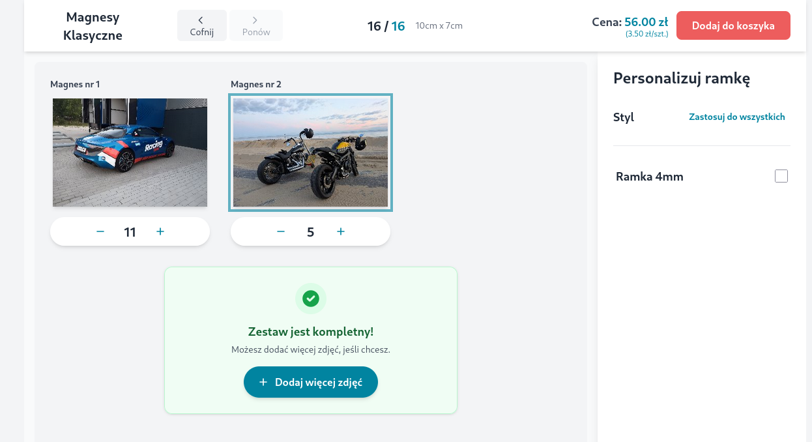
Task: Click the quantity value 11
Action: 130,232
